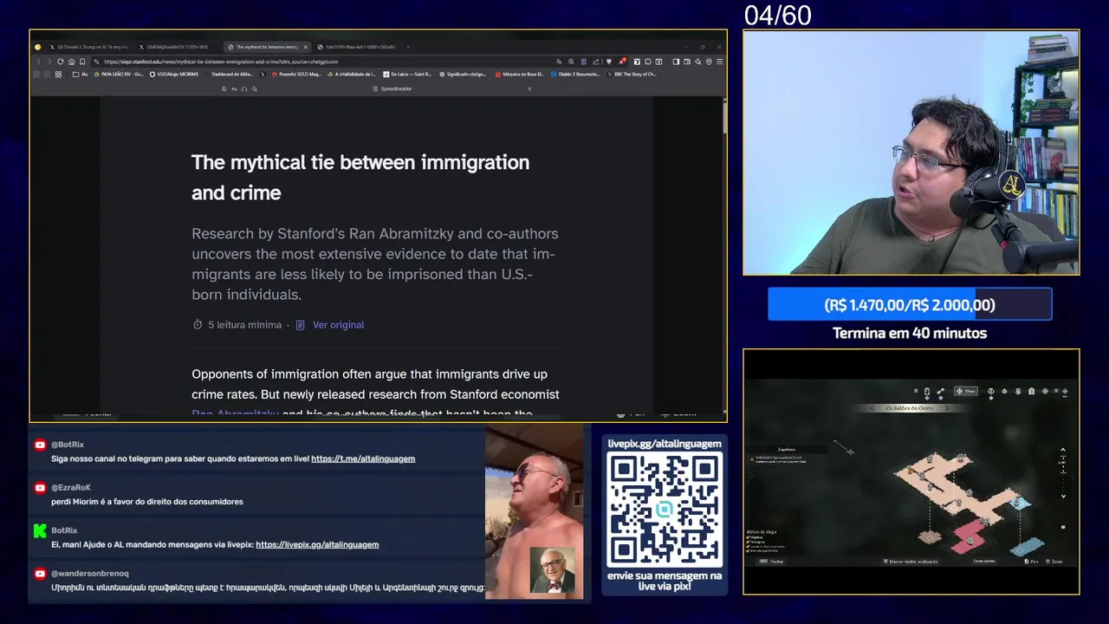Open the VDO.Ninja MIORIM3 bookmark
The width and height of the screenshot is (1109, 624).
coord(173,75)
